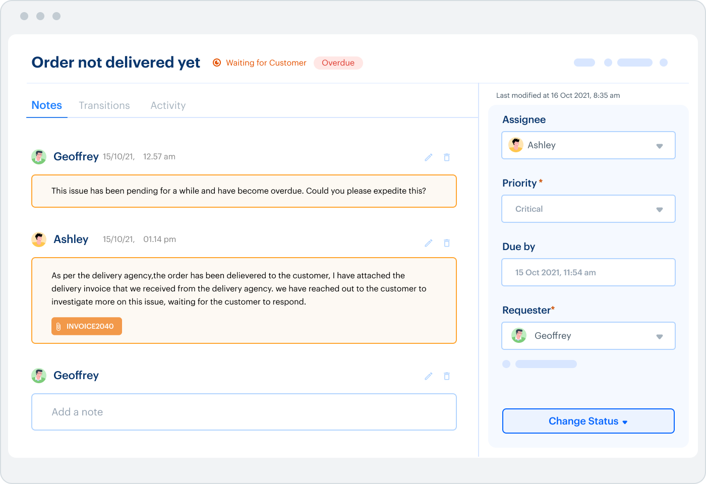
Task: Open the Transitions tab
Action: [104, 105]
